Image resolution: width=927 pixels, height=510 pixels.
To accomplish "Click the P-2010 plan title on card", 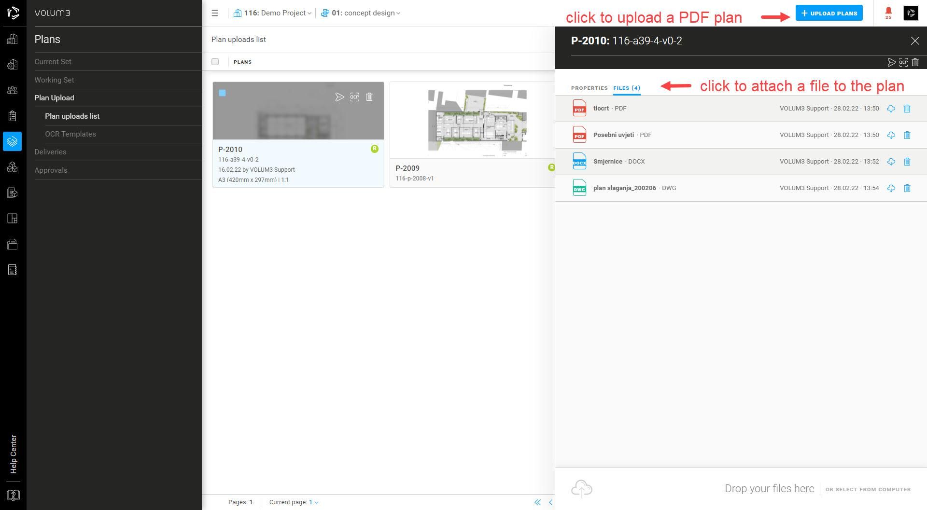I will pyautogui.click(x=230, y=150).
